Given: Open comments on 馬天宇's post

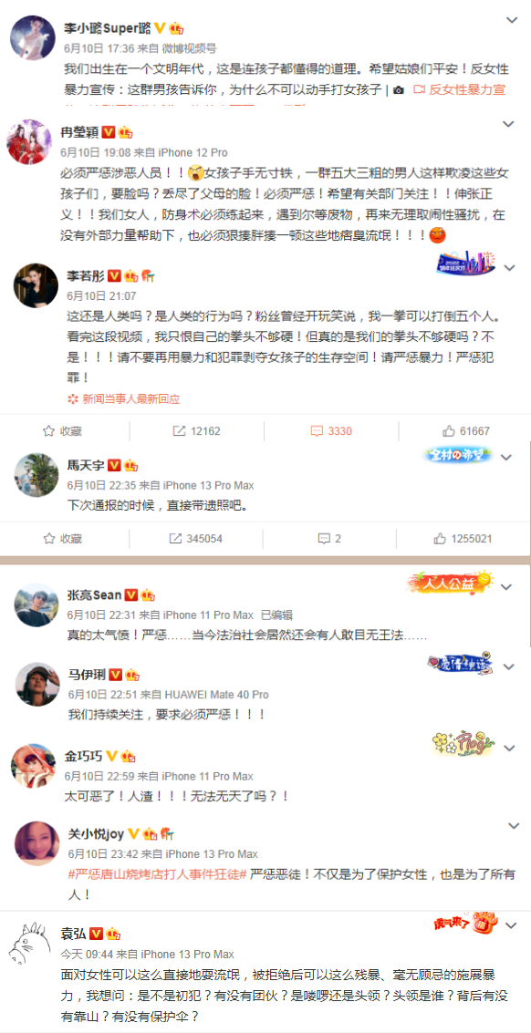Looking at the screenshot, I should 324,538.
